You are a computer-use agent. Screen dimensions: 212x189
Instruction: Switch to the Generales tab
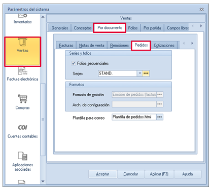point(60,28)
